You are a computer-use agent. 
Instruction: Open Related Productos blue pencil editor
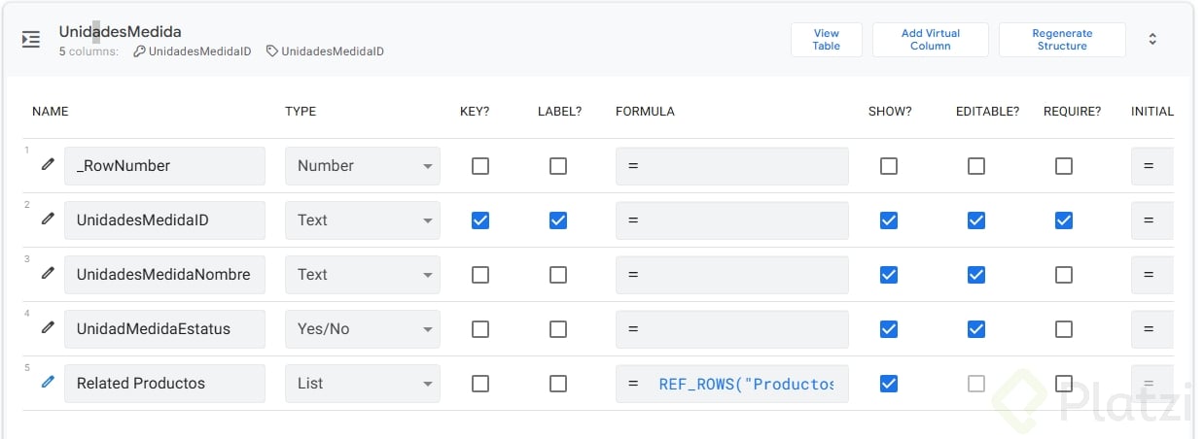[48, 383]
